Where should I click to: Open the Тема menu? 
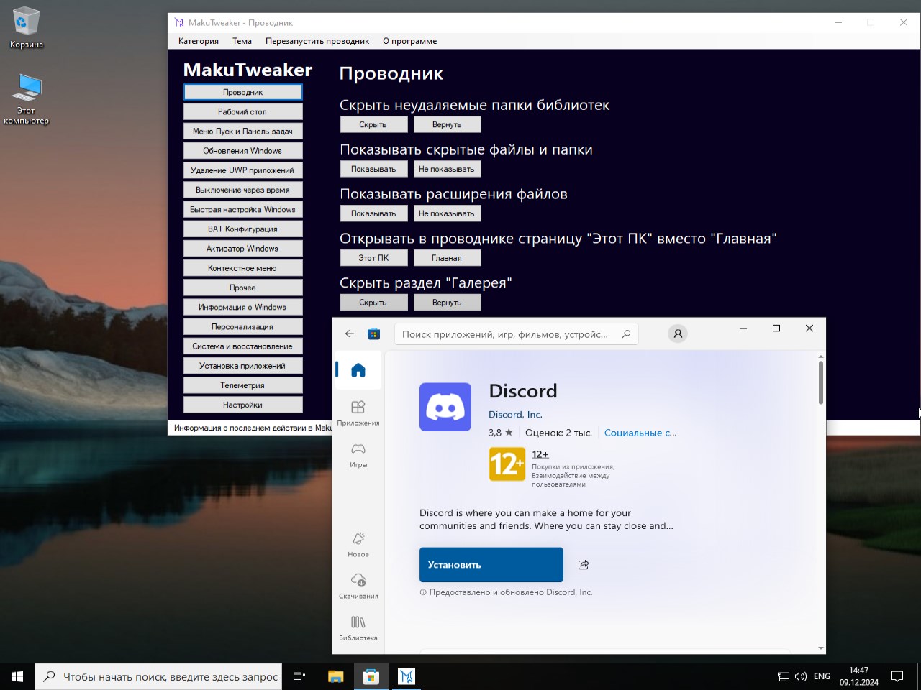click(x=242, y=41)
